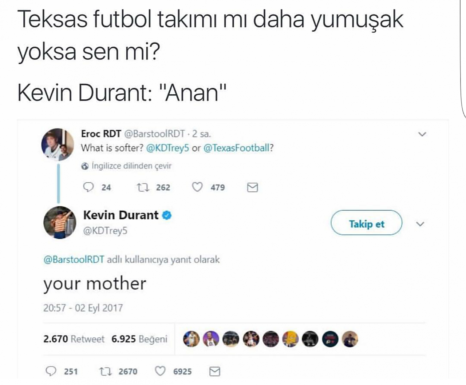
Task: Expand chevron next to Takip et button
Action: pyautogui.click(x=420, y=224)
